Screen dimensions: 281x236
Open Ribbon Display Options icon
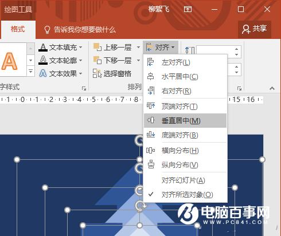tap(188, 9)
